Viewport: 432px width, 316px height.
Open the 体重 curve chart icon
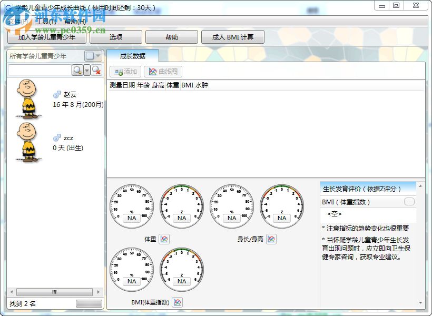click(164, 239)
